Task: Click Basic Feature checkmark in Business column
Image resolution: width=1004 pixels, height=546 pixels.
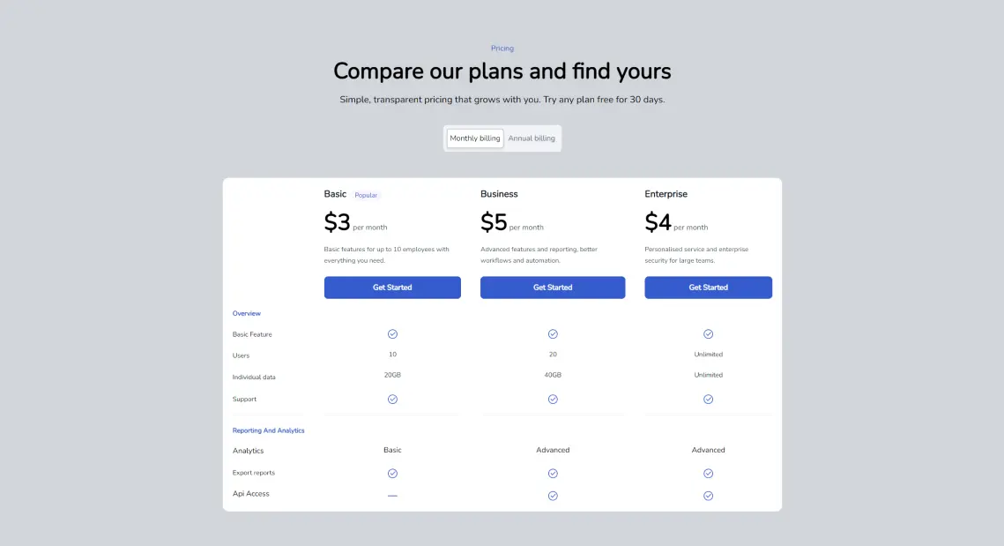Action: tap(553, 334)
